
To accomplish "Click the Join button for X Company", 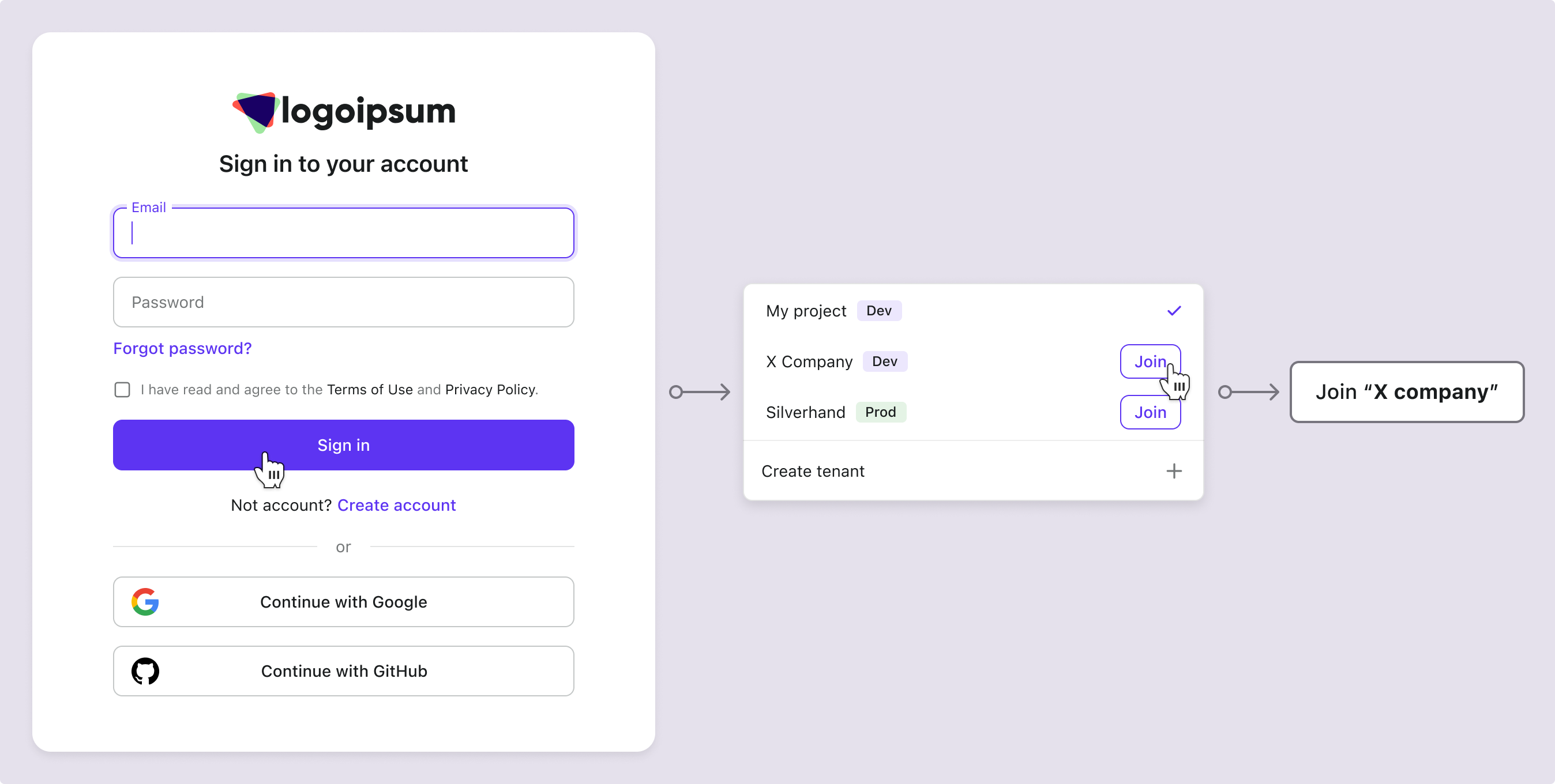I will click(x=1150, y=361).
